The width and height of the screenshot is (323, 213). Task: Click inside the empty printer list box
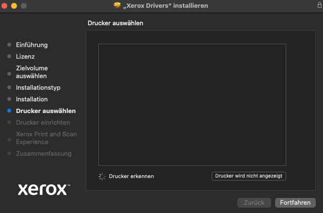192,105
